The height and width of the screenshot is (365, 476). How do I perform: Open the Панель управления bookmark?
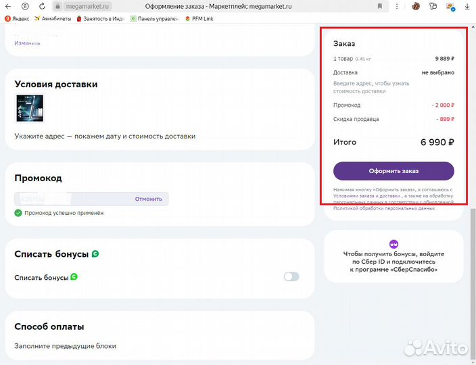pyautogui.click(x=155, y=19)
